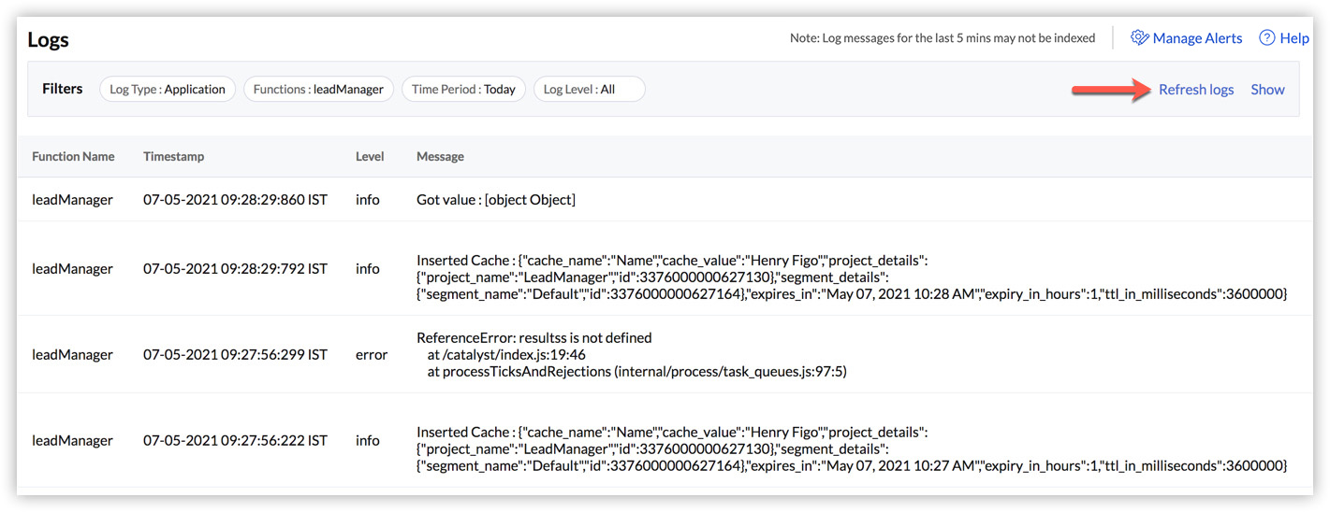Image resolution: width=1330 pixels, height=512 pixels.
Task: Open the Log Type: Application filter
Action: 168,90
